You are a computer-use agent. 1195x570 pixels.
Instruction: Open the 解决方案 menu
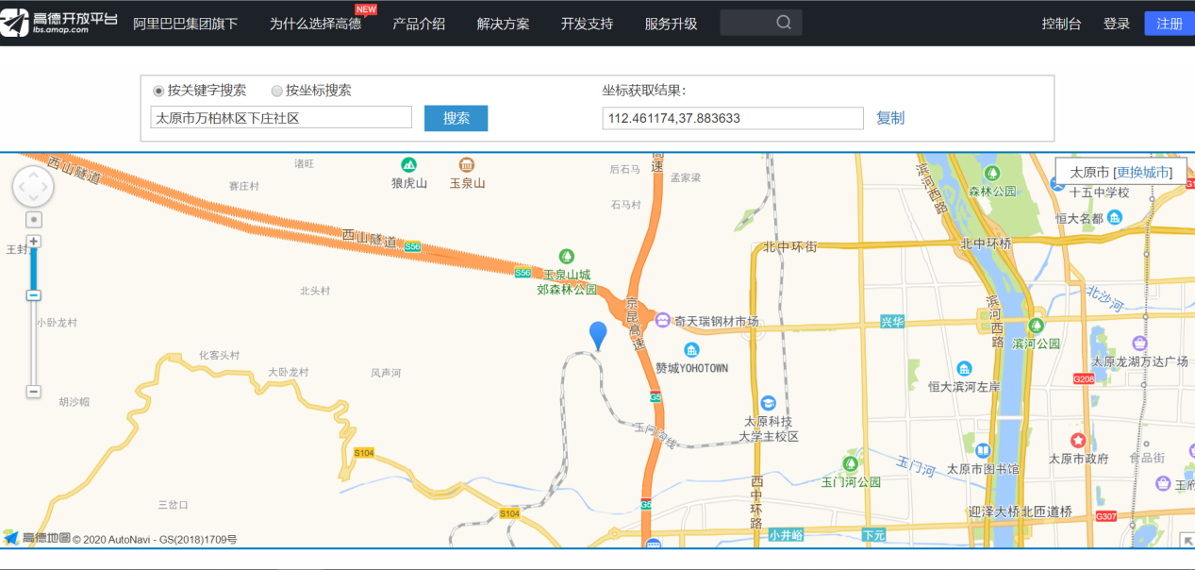(x=503, y=24)
